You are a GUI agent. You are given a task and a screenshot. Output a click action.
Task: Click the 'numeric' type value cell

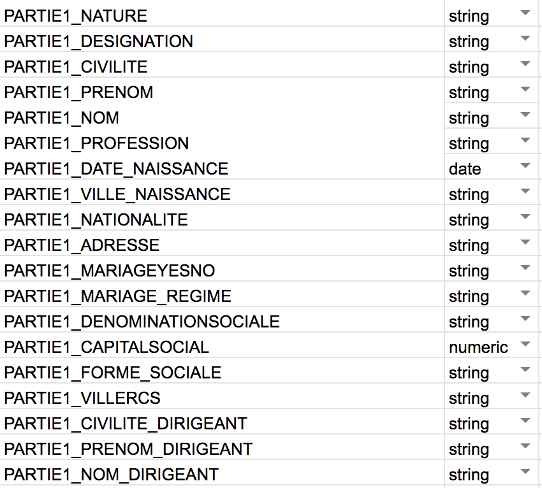tap(492, 345)
